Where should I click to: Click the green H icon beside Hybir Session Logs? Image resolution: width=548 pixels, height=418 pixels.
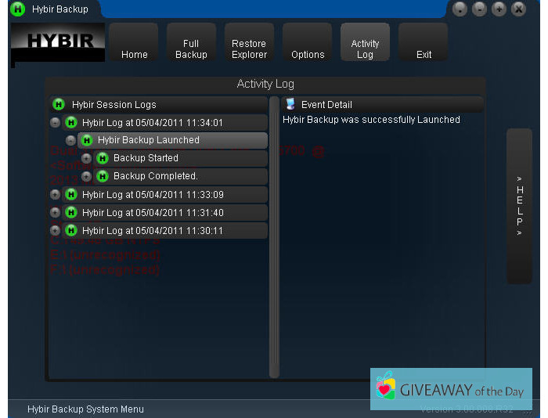58,104
